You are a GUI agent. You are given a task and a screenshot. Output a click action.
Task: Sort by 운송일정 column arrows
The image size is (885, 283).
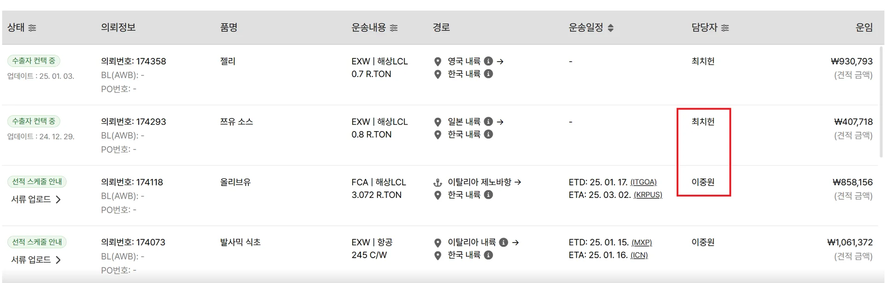tap(610, 28)
